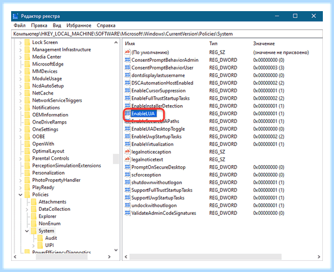
Task: Click the dontdisplaylastusername value icon
Action: (127, 75)
